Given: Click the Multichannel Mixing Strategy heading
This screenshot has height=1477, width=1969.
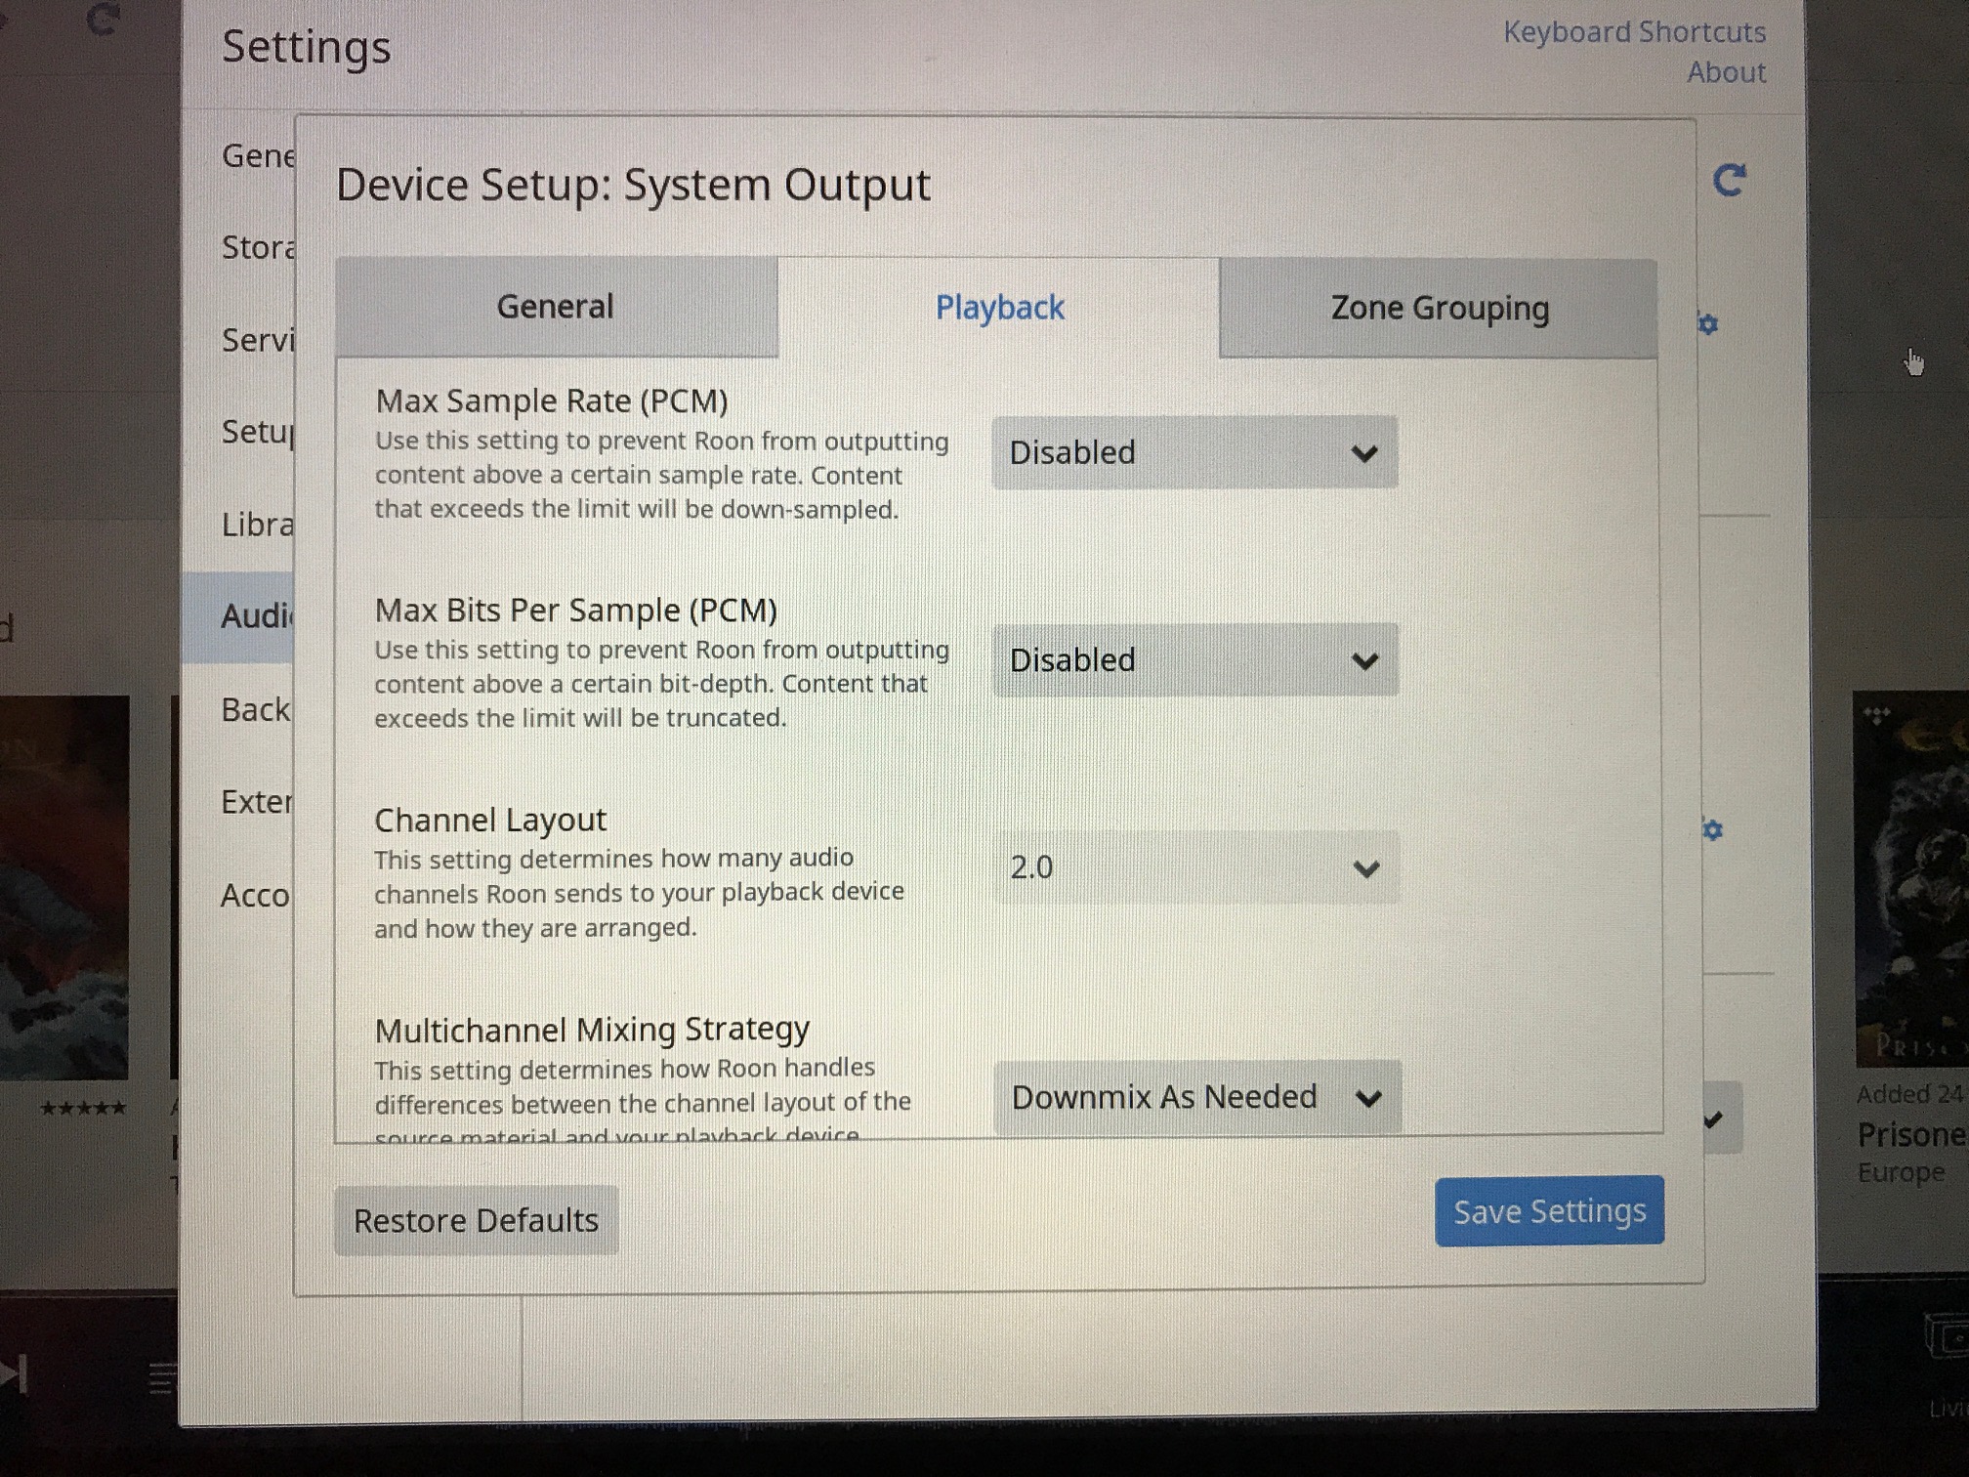Looking at the screenshot, I should coord(592,1030).
